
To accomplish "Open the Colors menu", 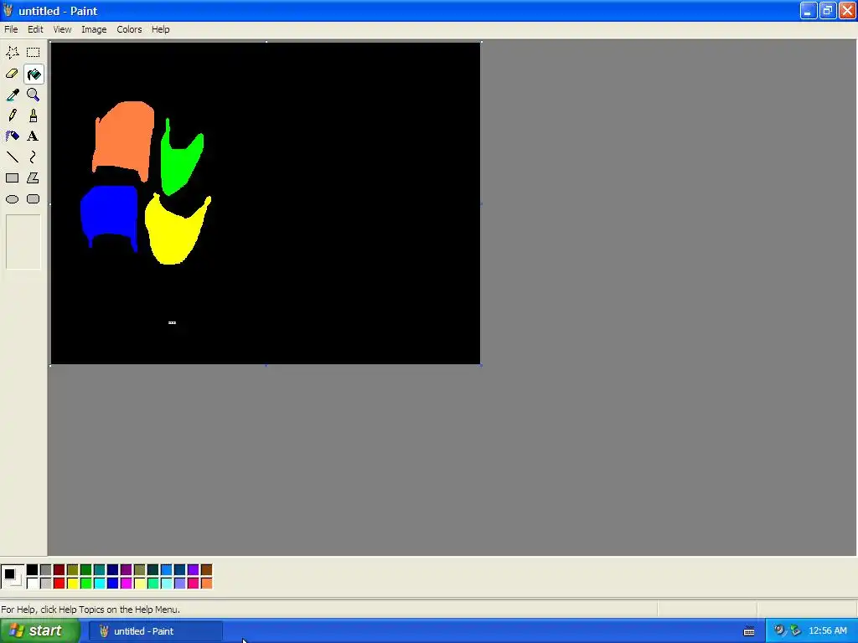I will point(129,29).
